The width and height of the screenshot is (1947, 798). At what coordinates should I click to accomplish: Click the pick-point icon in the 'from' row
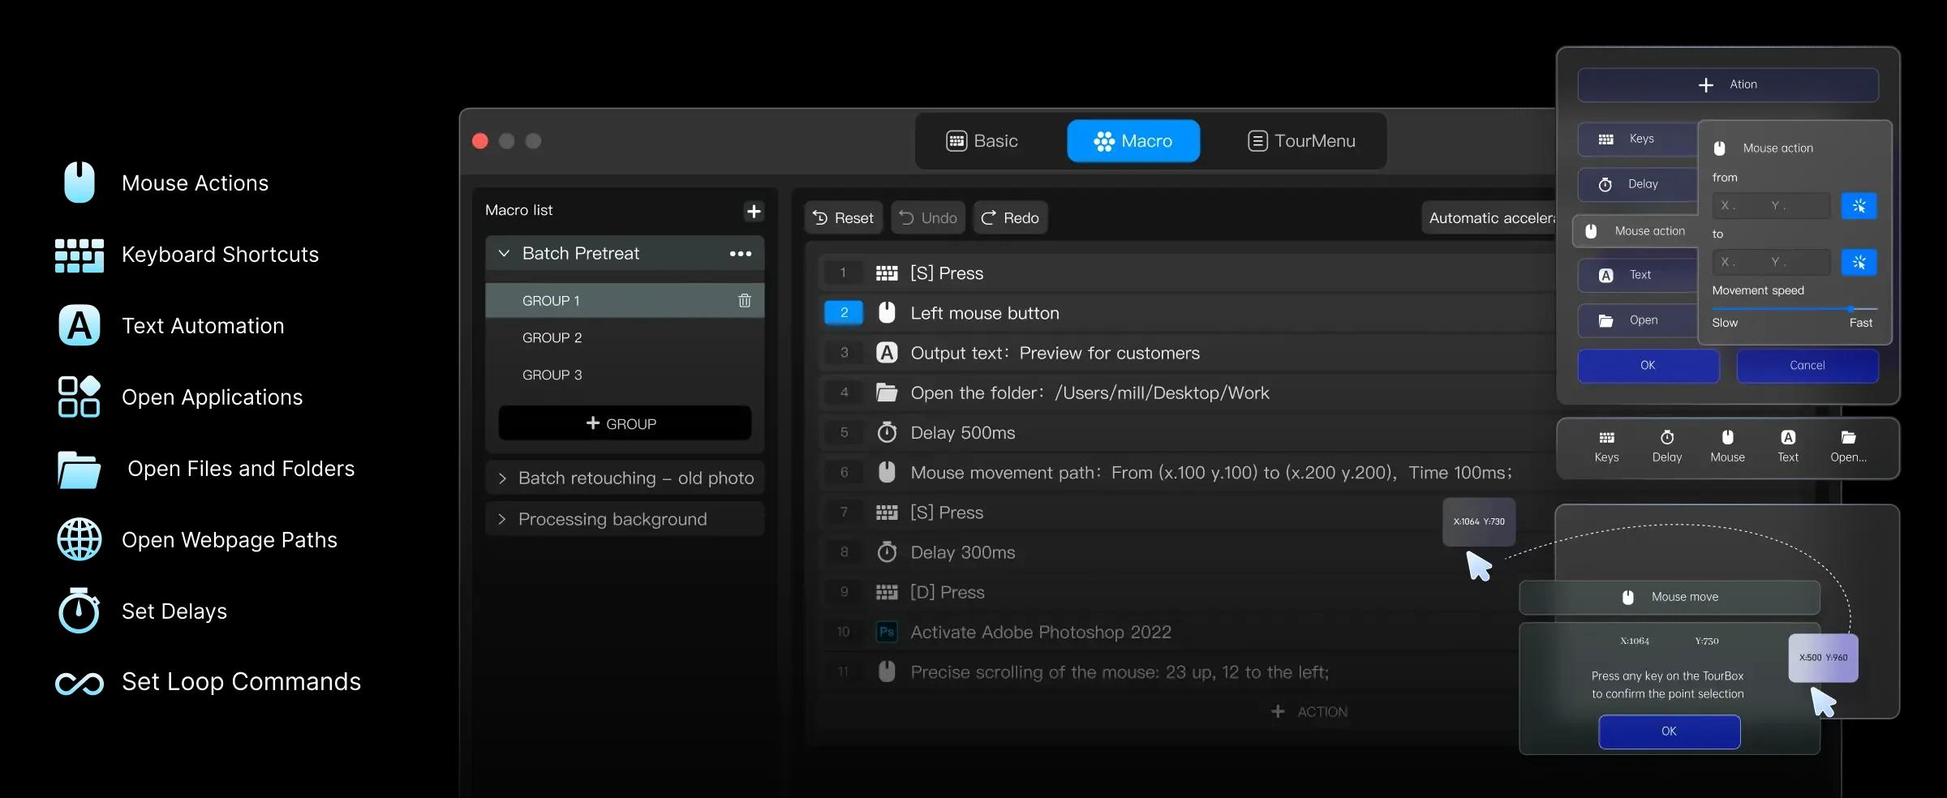tap(1859, 206)
